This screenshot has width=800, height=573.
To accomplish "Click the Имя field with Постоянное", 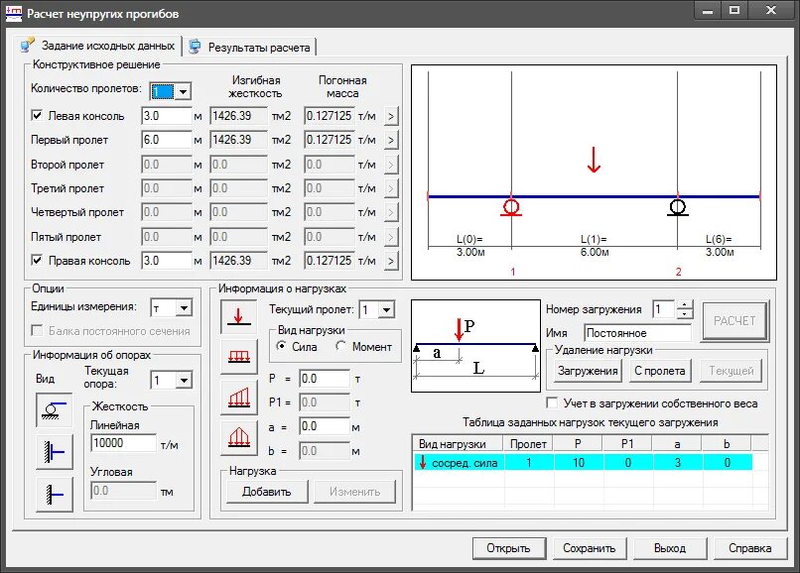I will [638, 333].
